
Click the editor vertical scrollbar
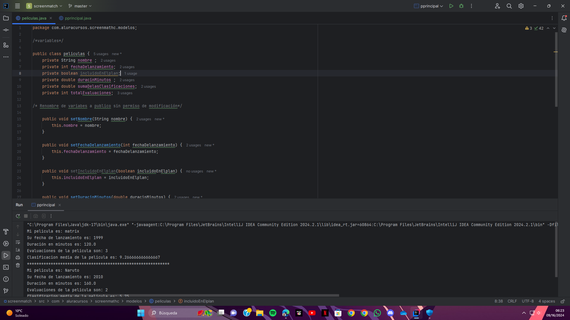click(x=556, y=70)
